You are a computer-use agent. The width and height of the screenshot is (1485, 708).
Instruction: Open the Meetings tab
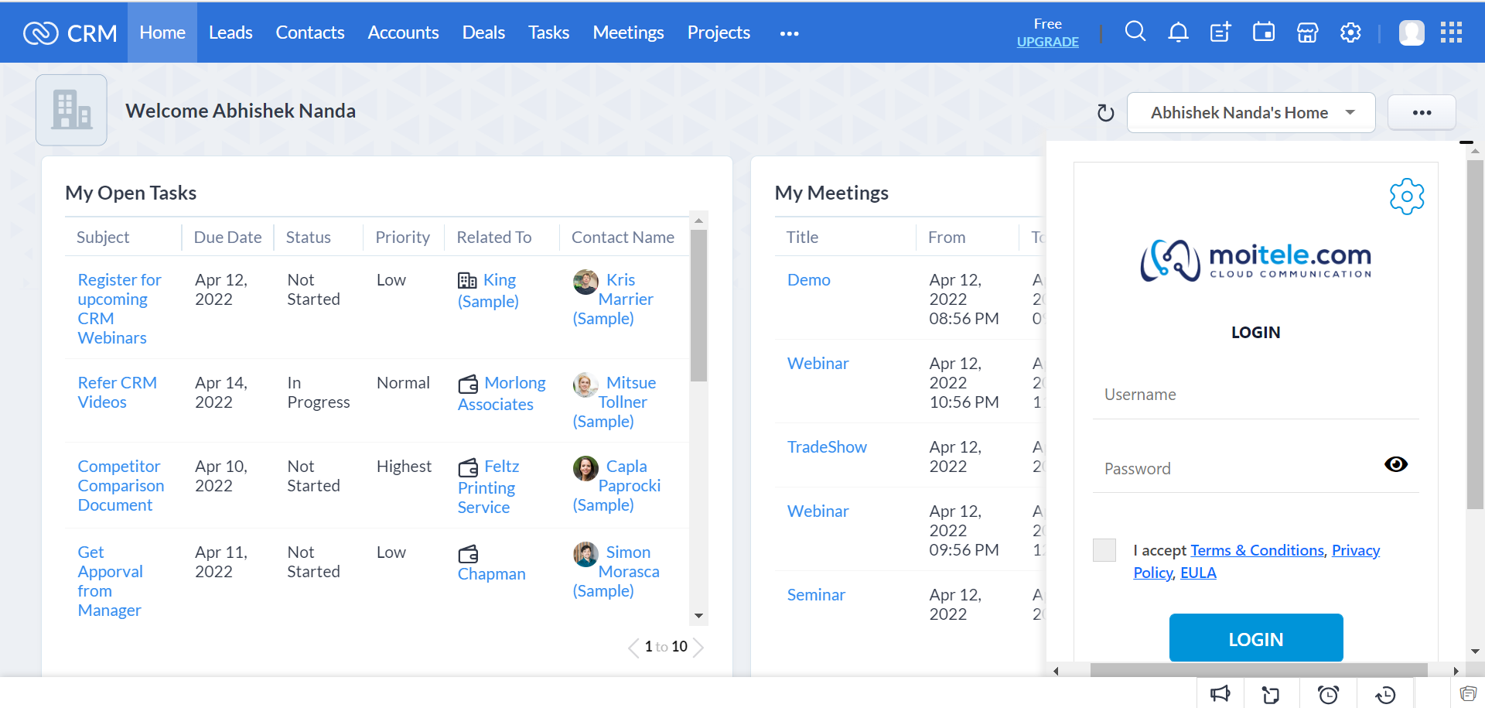(x=628, y=32)
